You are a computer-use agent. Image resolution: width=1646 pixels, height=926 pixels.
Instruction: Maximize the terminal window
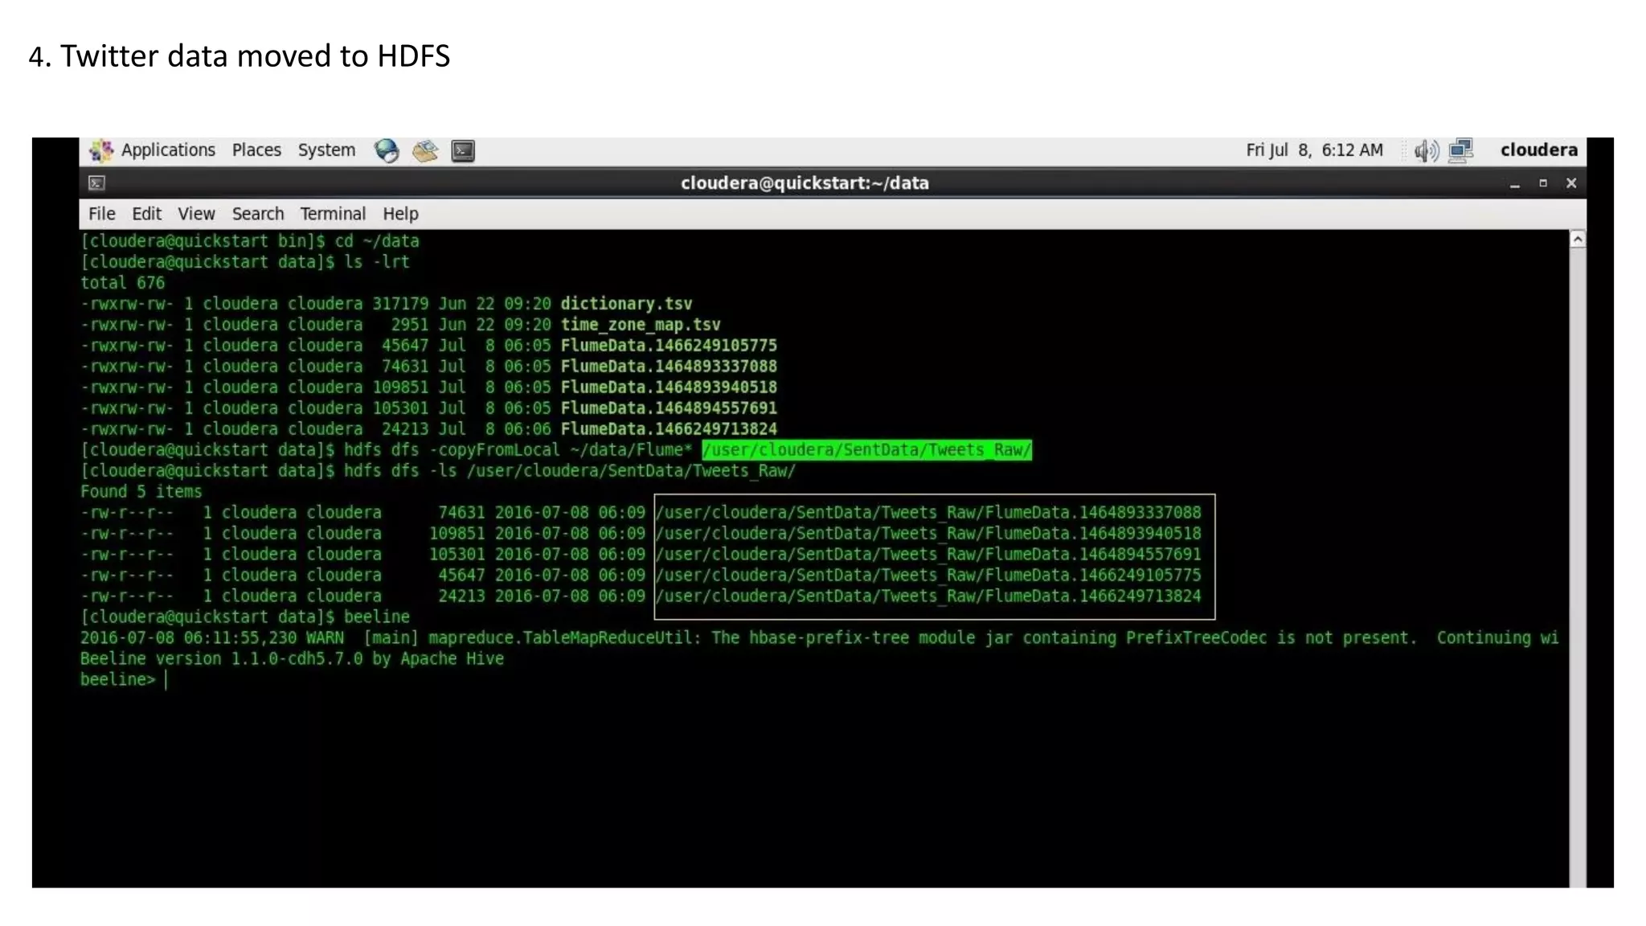(x=1543, y=183)
